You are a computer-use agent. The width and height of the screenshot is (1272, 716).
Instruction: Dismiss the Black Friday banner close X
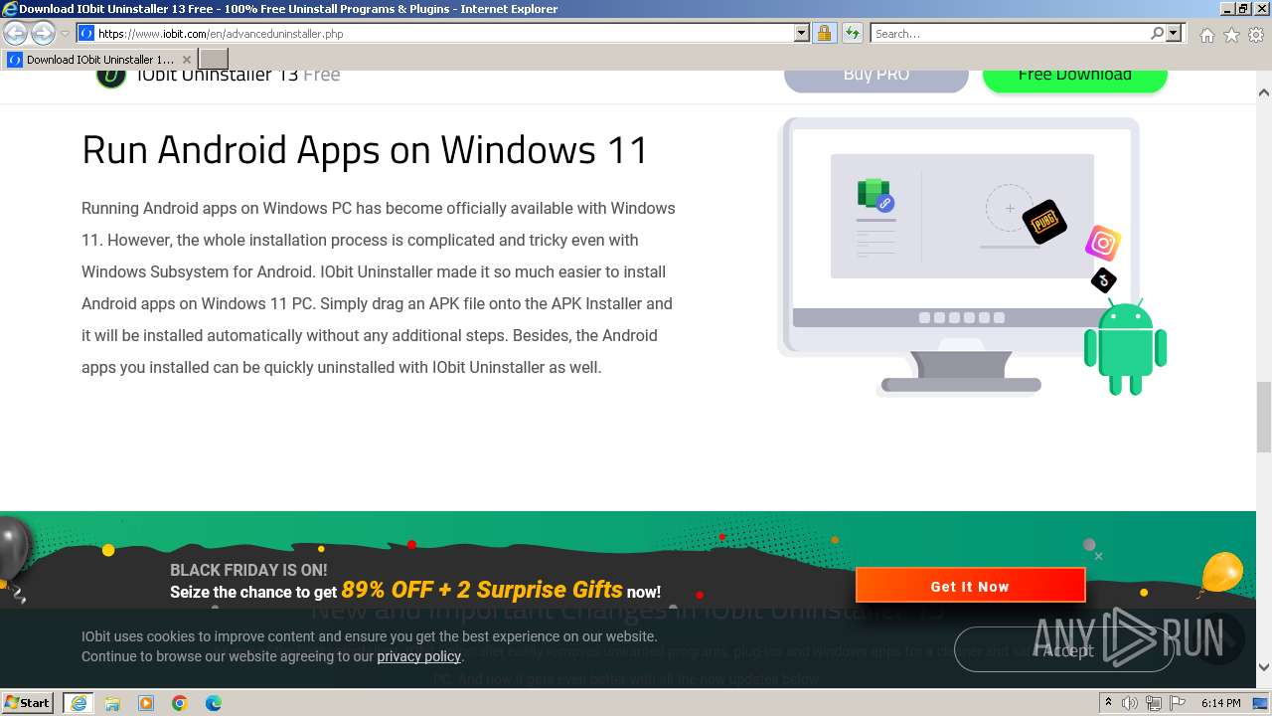pos(1098,556)
